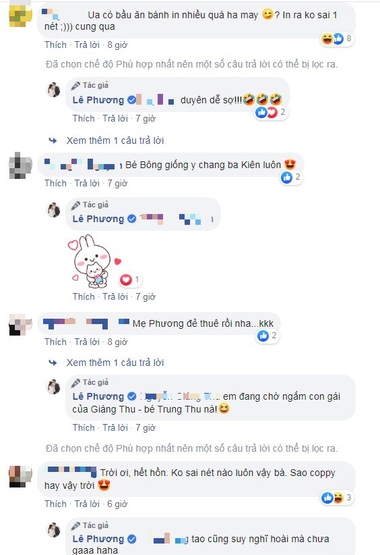
Task: Open reactions on the 'Trời ơi, hết hồn' comment
Action: (337, 498)
